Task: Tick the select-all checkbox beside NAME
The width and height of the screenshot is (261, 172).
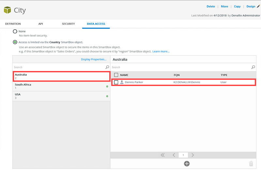Action: pos(116,75)
